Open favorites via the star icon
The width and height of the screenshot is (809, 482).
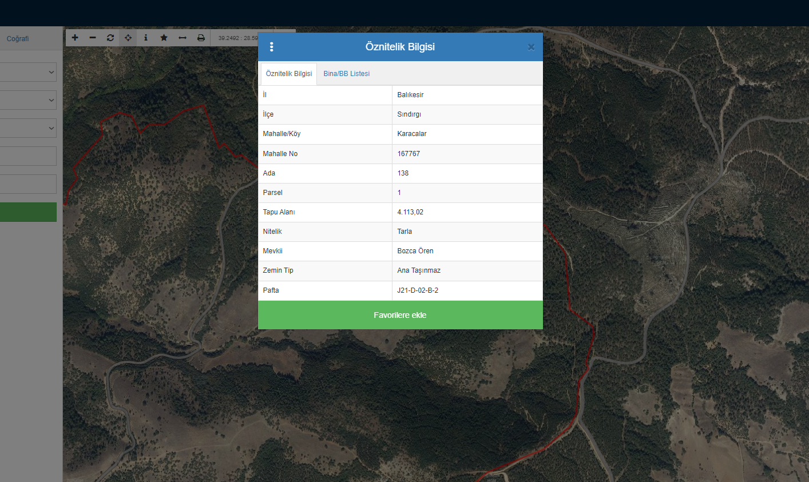tap(164, 38)
